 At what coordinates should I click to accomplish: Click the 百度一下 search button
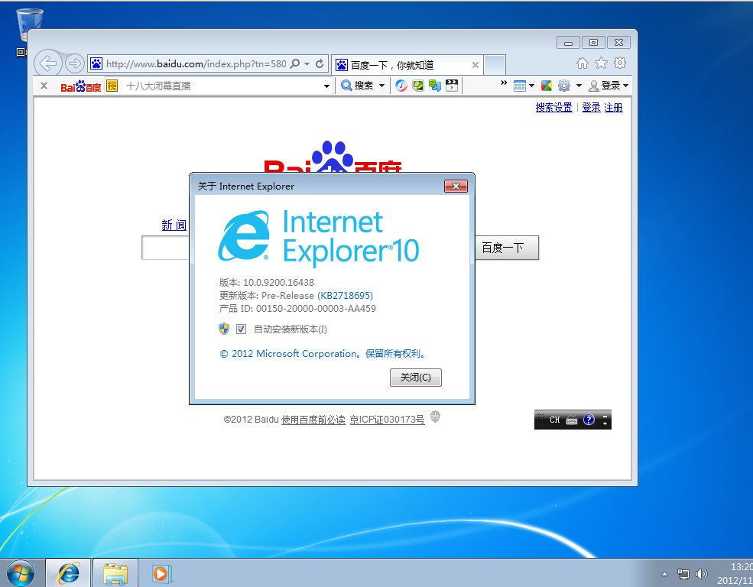click(507, 248)
